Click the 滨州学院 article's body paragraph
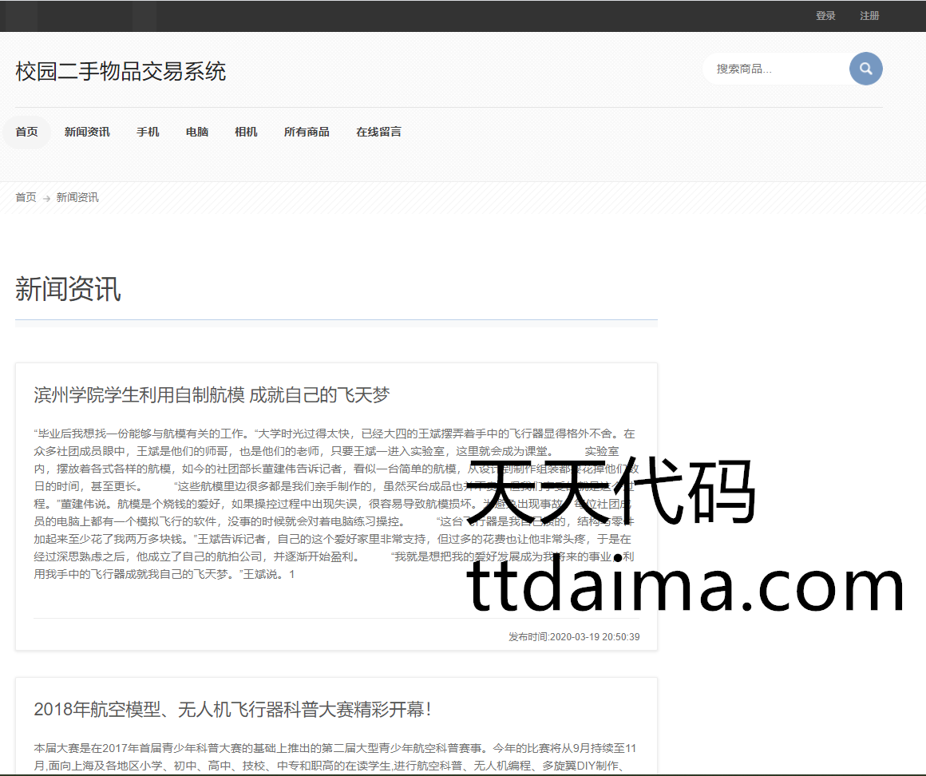Screen dimensions: 926x776 [239, 503]
